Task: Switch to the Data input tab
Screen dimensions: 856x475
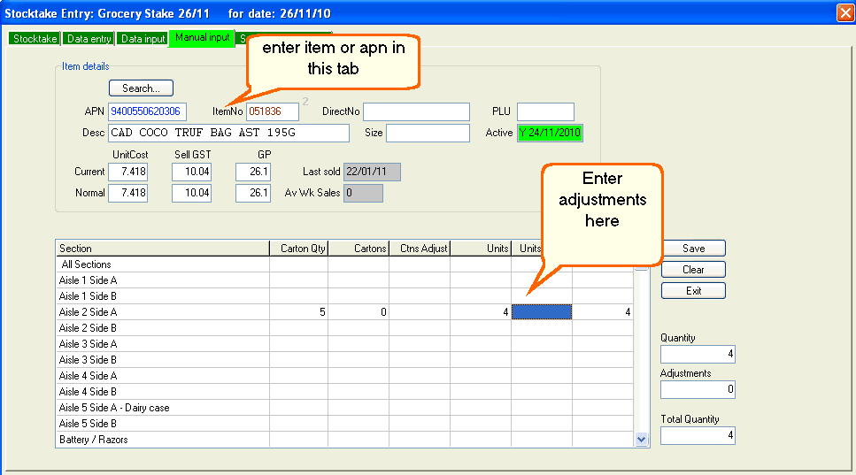Action: (143, 39)
